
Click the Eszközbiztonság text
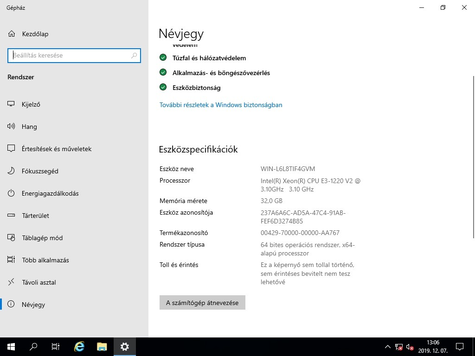click(196, 88)
